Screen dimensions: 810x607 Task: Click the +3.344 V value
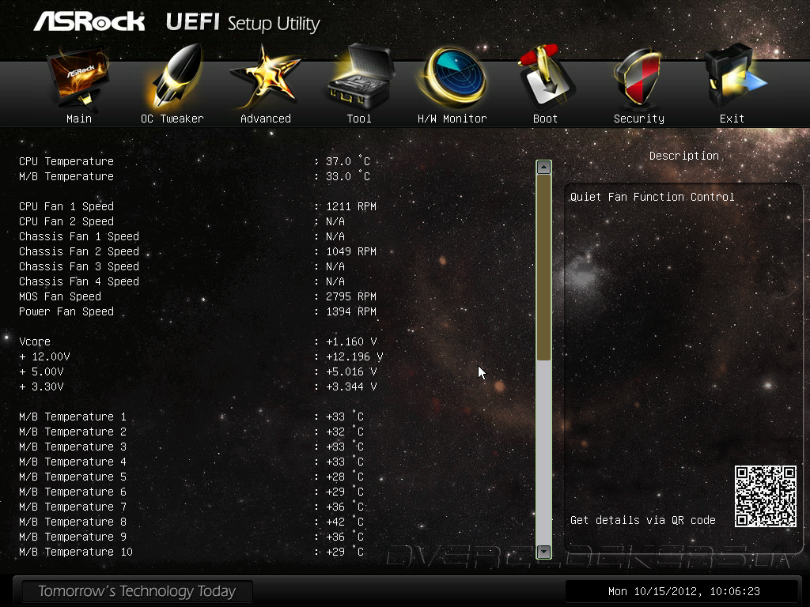point(351,386)
